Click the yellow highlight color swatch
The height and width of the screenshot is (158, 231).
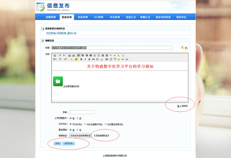76,60
